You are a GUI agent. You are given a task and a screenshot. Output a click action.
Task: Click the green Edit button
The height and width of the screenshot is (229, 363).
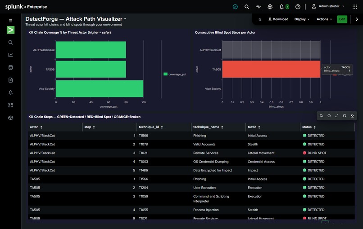coord(342,19)
